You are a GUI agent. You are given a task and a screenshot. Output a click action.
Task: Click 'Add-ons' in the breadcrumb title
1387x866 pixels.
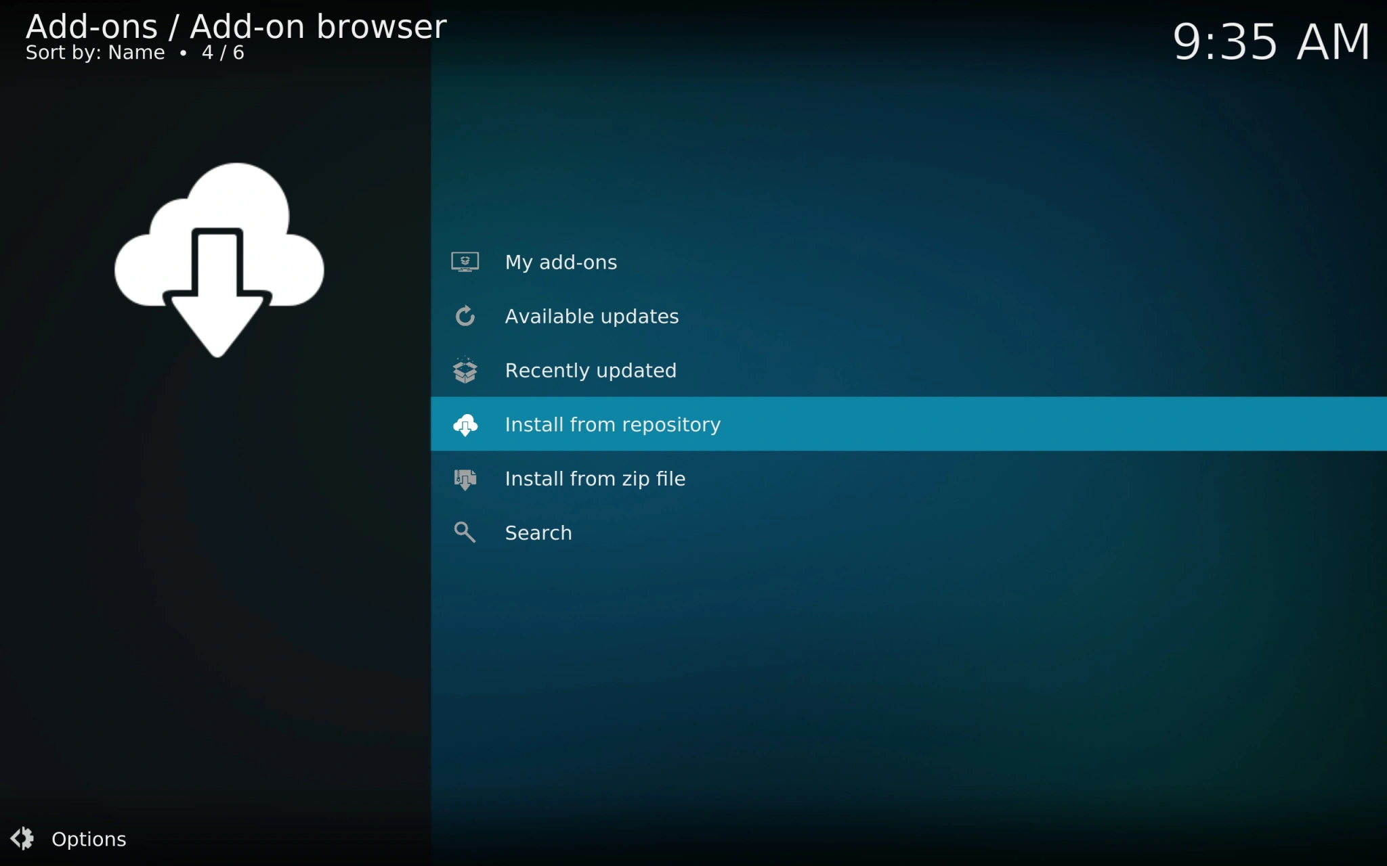pyautogui.click(x=91, y=27)
